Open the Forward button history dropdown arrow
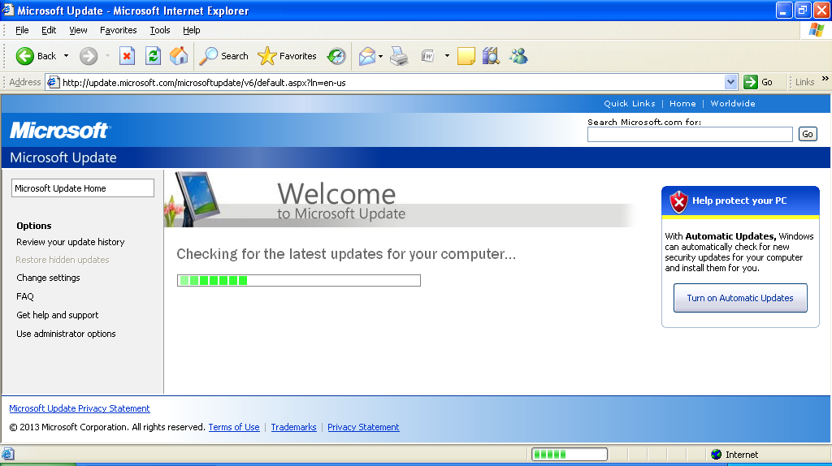Screen dimensions: 832x466 107,56
